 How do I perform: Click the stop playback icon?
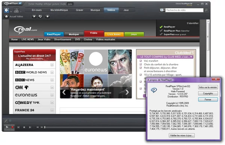(x=24, y=127)
